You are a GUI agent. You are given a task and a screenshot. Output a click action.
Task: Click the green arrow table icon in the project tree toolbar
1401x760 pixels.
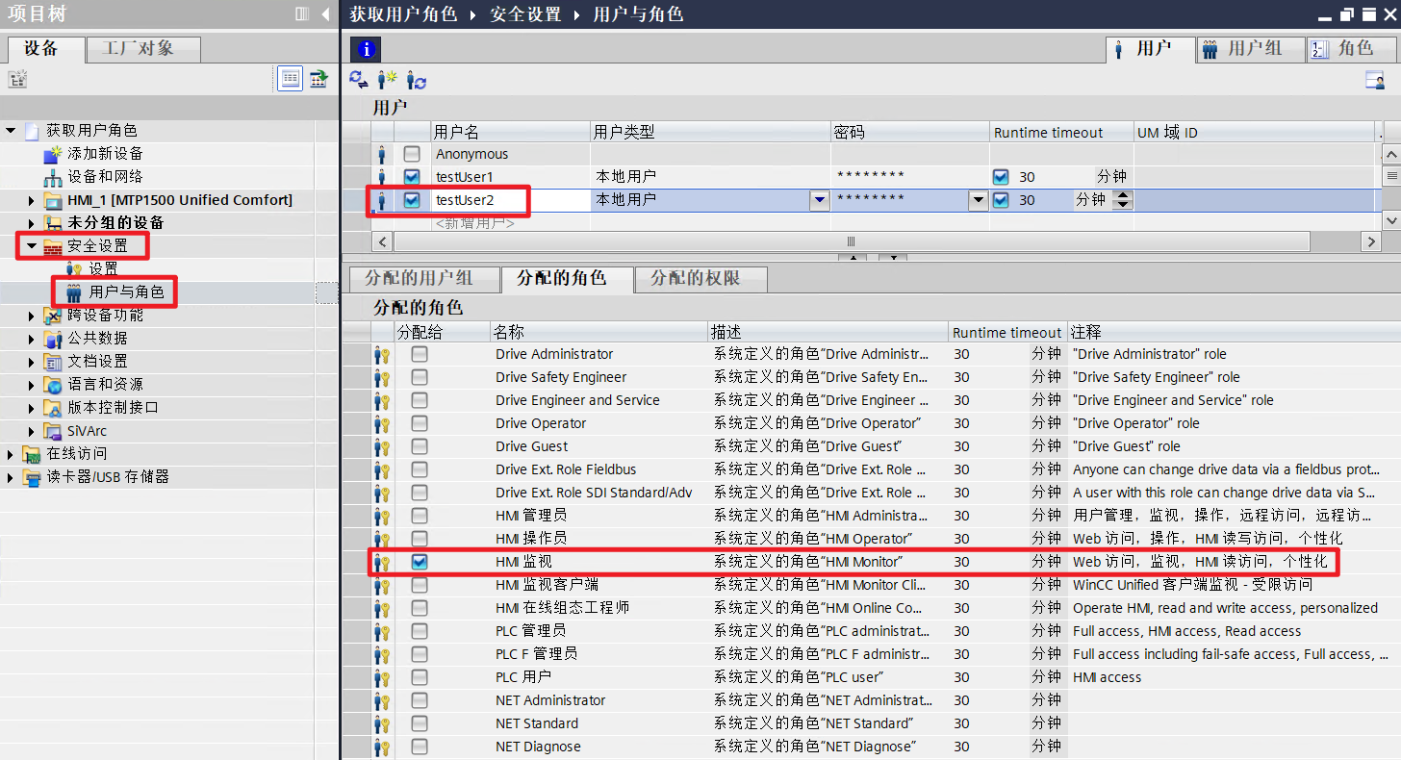[x=318, y=79]
